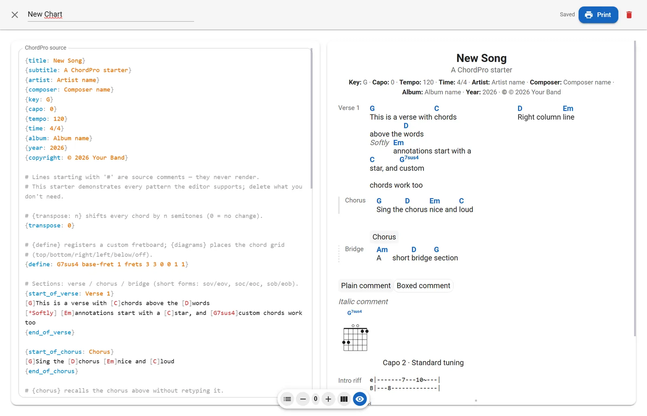Click the 'Capo 2 · Standard tuning' line

pos(423,363)
